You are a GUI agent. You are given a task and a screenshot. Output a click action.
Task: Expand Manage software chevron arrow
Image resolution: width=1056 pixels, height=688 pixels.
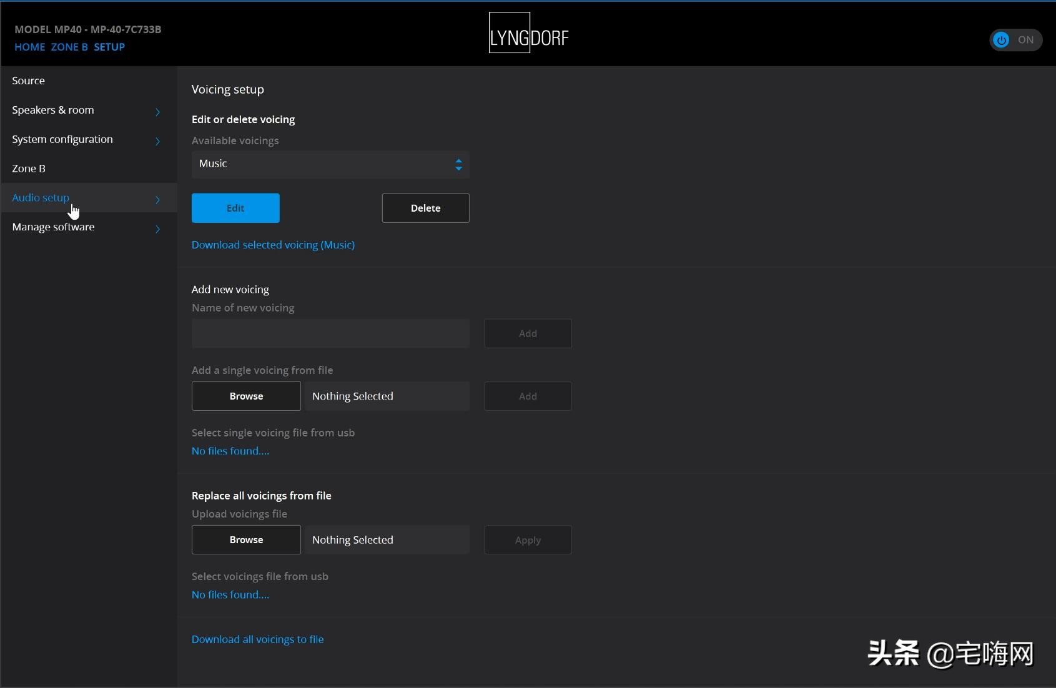pyautogui.click(x=157, y=229)
